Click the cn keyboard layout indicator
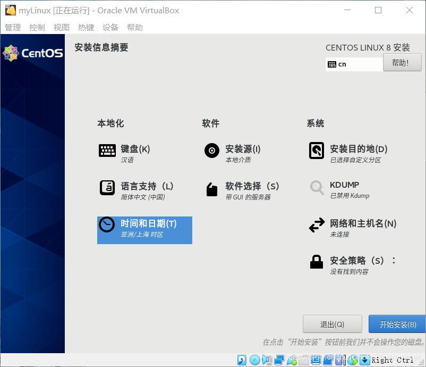 point(354,64)
